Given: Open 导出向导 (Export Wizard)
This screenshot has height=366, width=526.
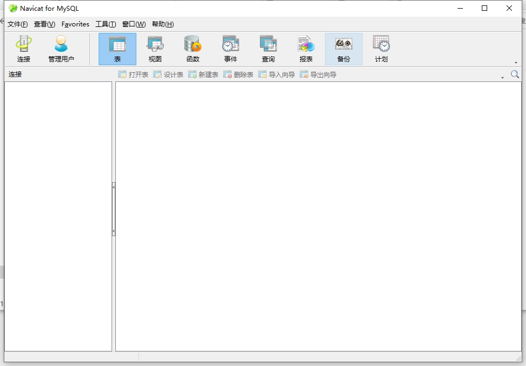Looking at the screenshot, I should pyautogui.click(x=318, y=74).
